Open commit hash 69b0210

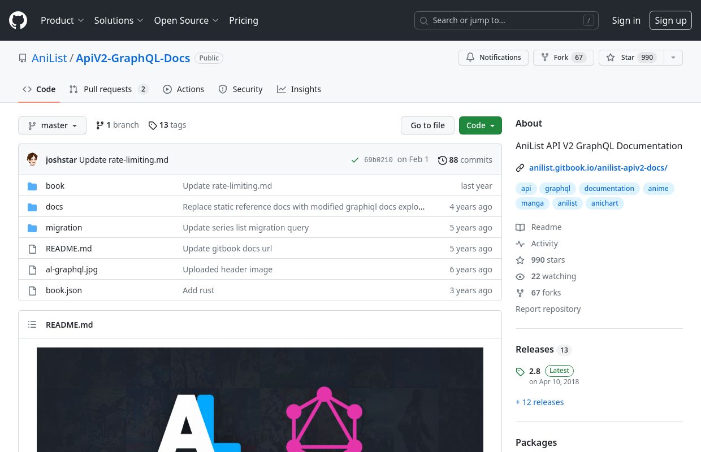click(378, 160)
